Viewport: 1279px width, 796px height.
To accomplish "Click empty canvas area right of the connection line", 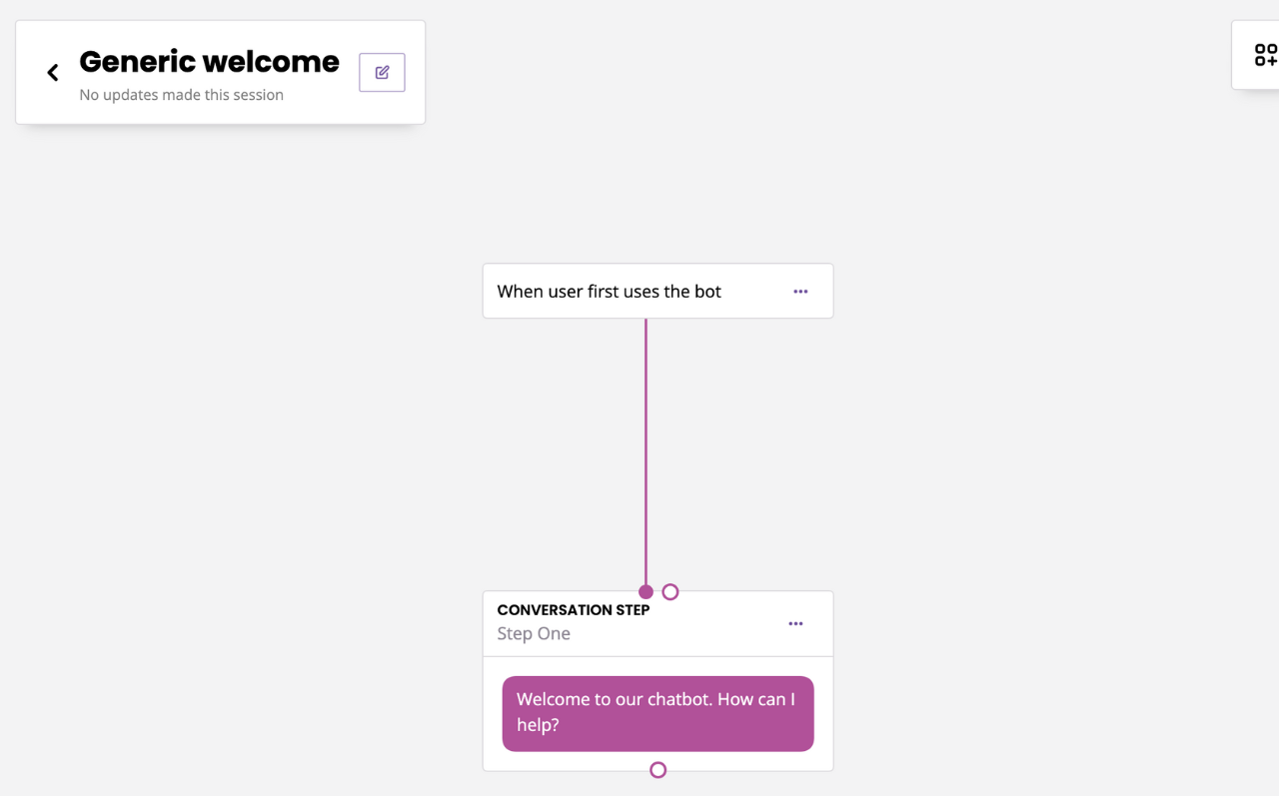I will click(899, 449).
